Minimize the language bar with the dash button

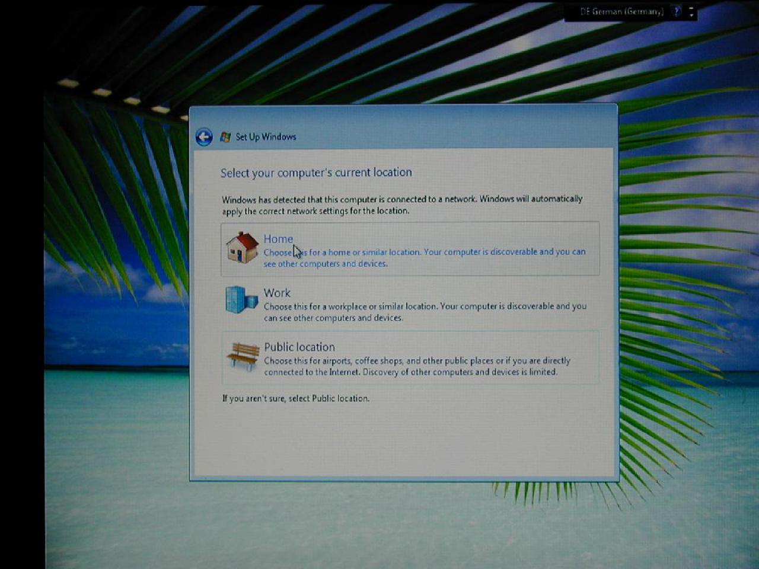pos(691,8)
